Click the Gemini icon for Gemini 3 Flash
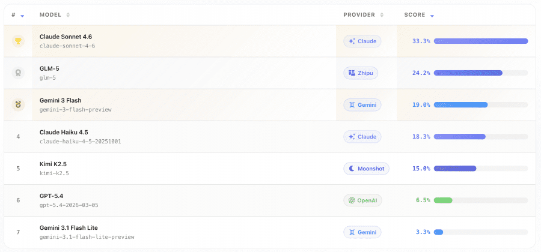This screenshot has height=252, width=541. point(352,105)
